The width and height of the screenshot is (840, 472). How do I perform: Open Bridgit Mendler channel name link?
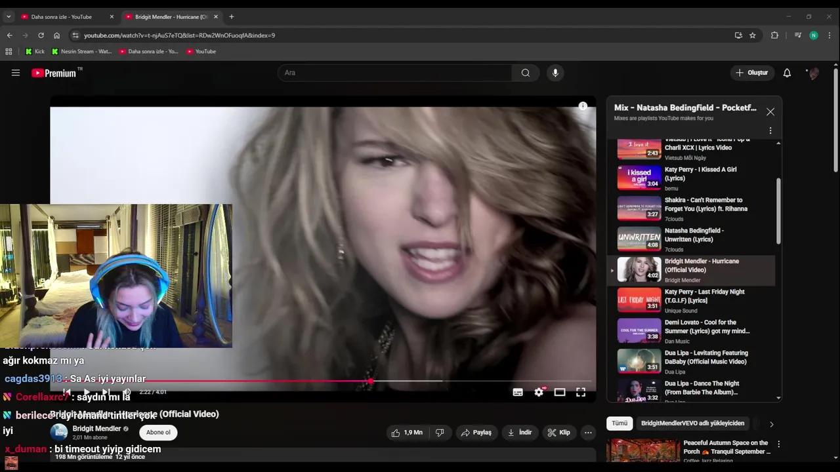point(96,429)
